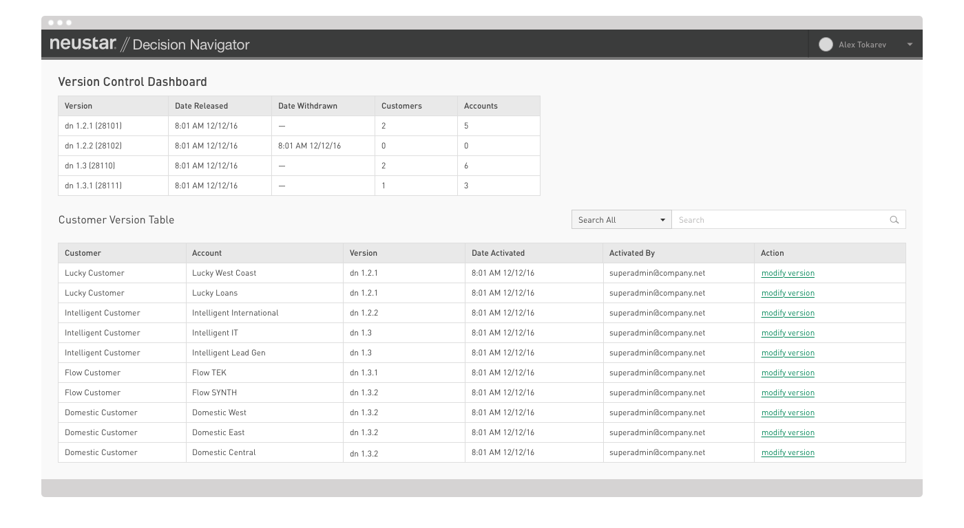The height and width of the screenshot is (528, 964).
Task: Click the Customer column header
Action: (x=122, y=253)
